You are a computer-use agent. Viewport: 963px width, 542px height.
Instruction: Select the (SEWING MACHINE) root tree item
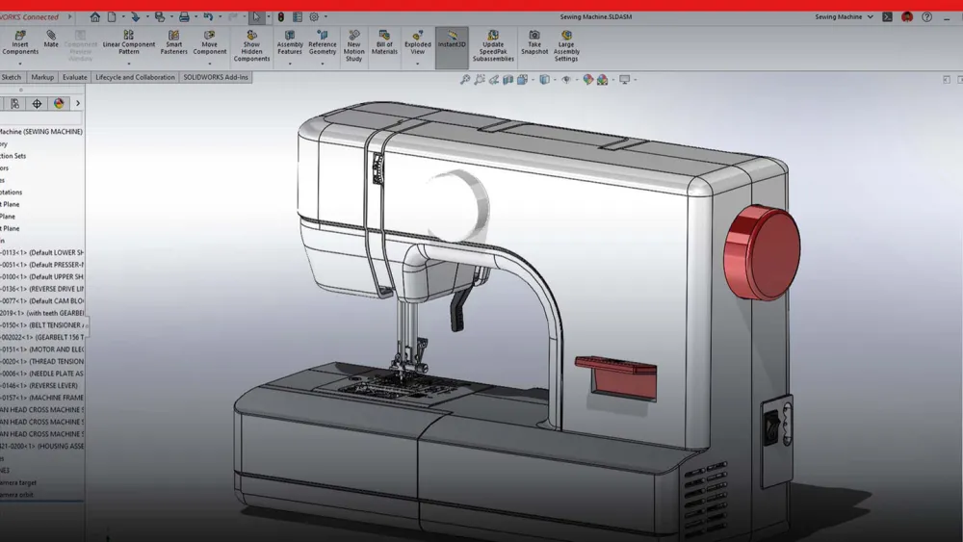click(x=41, y=132)
